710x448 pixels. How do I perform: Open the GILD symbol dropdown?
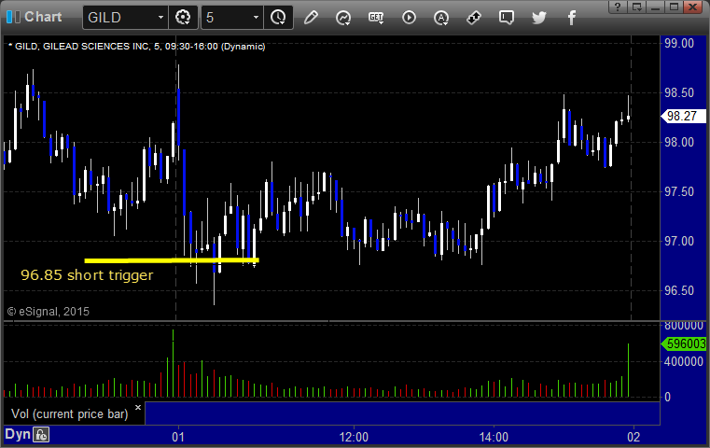click(x=160, y=18)
